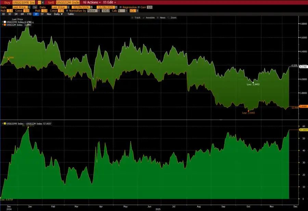The width and height of the screenshot is (308, 211).
Task: Click chart style icon beside first Last Price
Action: click(x=35, y=7)
